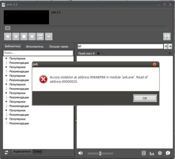Click the search box containing 'kif'
175x159 pixels.
[x=120, y=47]
